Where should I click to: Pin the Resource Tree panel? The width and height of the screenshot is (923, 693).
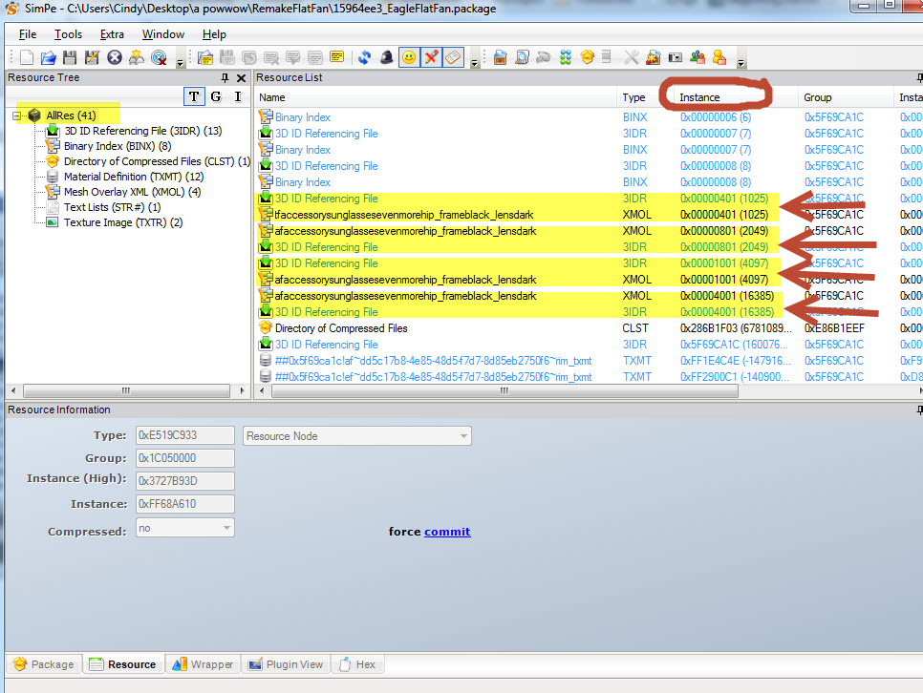pos(225,78)
